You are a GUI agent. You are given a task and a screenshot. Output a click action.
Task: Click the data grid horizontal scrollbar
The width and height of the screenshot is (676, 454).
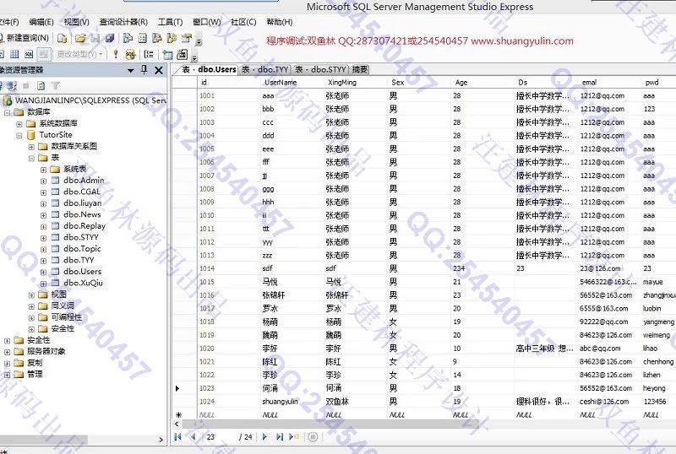pos(330,424)
